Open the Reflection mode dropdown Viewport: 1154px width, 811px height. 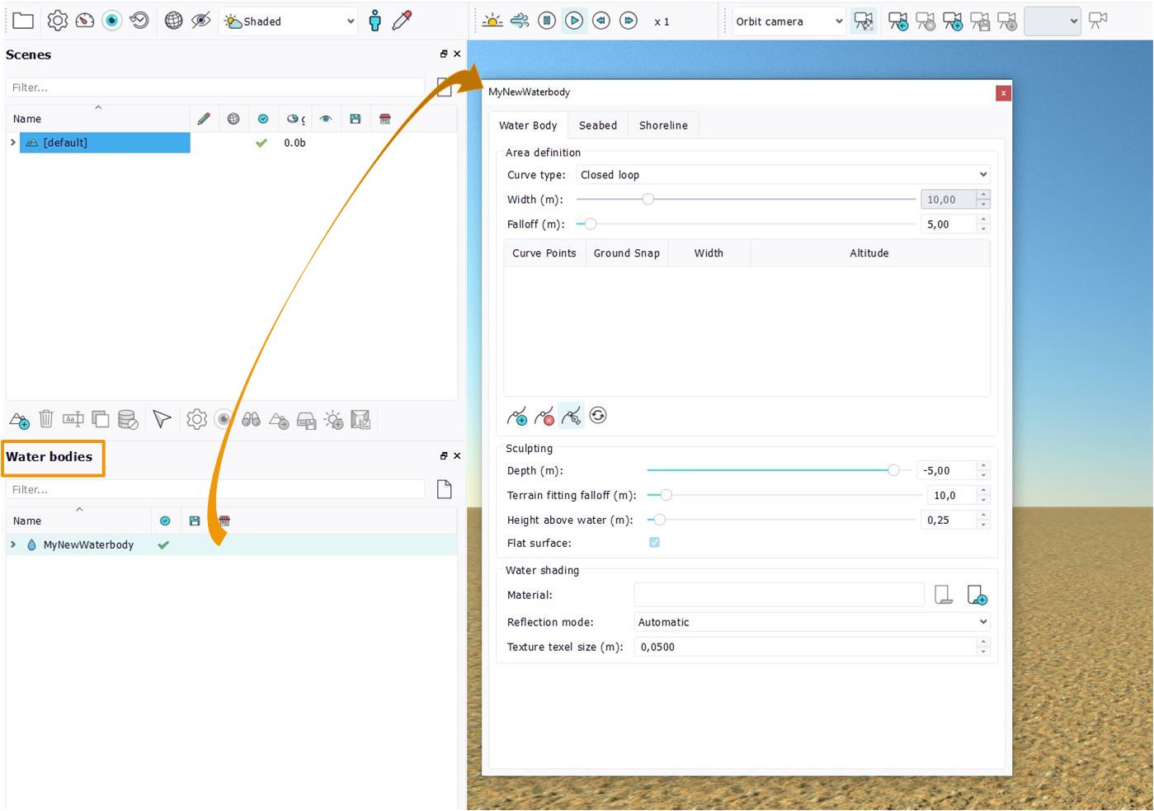tap(812, 622)
